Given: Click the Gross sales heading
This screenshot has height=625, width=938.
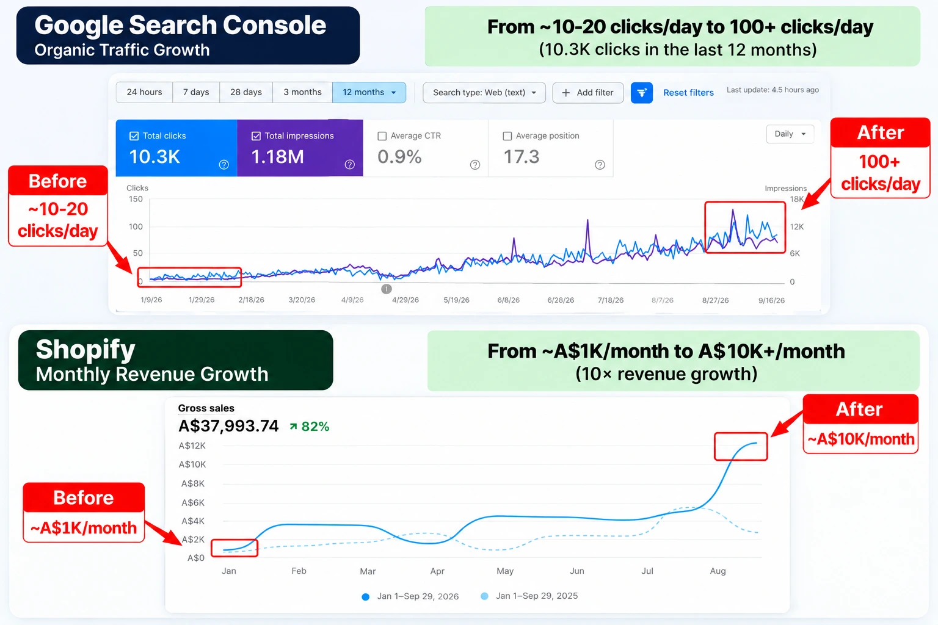Looking at the screenshot, I should [206, 408].
